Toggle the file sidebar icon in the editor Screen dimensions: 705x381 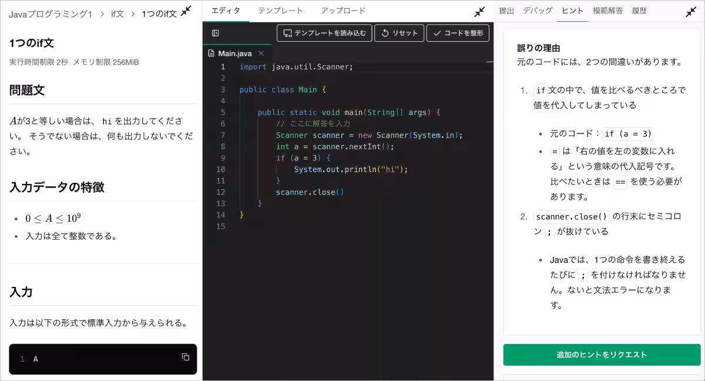pyautogui.click(x=216, y=33)
